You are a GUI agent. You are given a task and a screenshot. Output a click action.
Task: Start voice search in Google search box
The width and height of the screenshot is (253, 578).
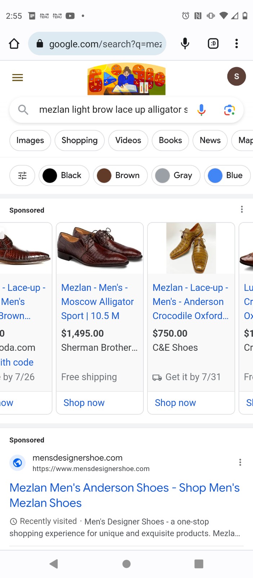tap(201, 110)
